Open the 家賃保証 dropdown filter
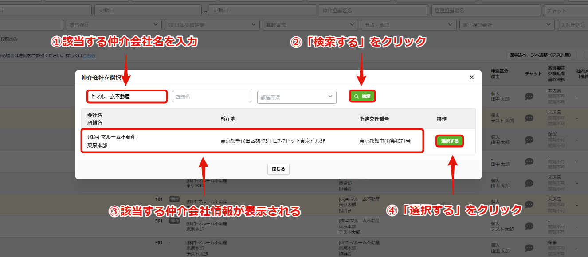Image resolution: width=588 pixels, height=257 pixels. (114, 25)
